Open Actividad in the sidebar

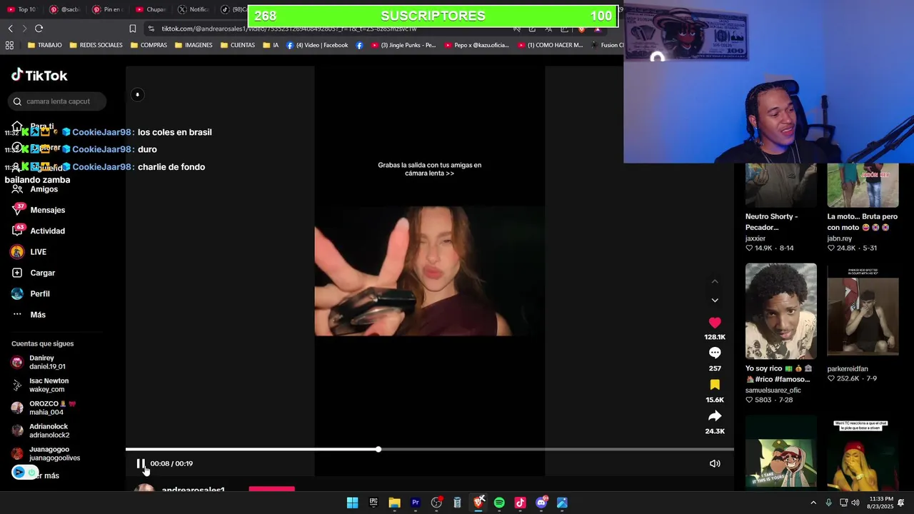point(39,231)
